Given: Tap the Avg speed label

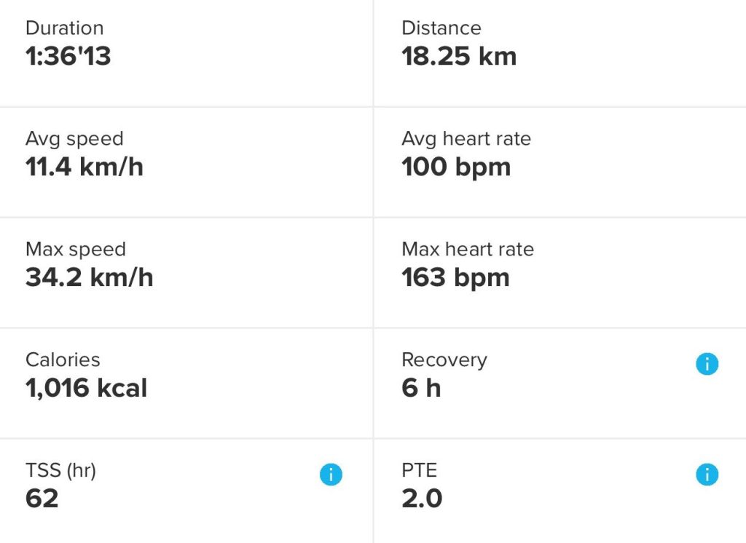Looking at the screenshot, I should click(74, 139).
